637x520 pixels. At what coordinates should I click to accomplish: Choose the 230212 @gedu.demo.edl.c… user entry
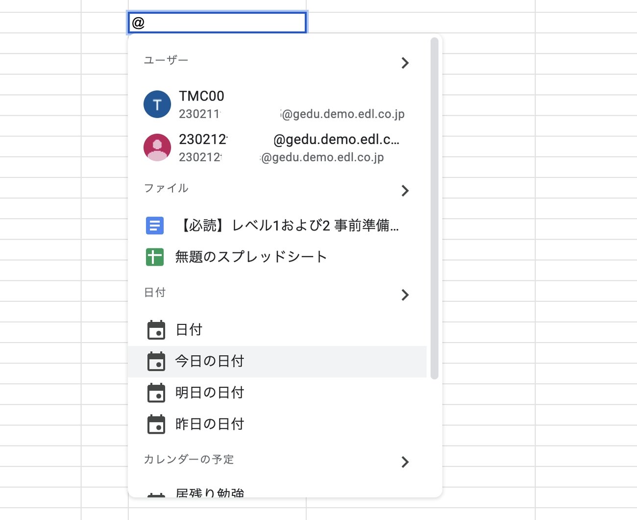[x=277, y=148]
